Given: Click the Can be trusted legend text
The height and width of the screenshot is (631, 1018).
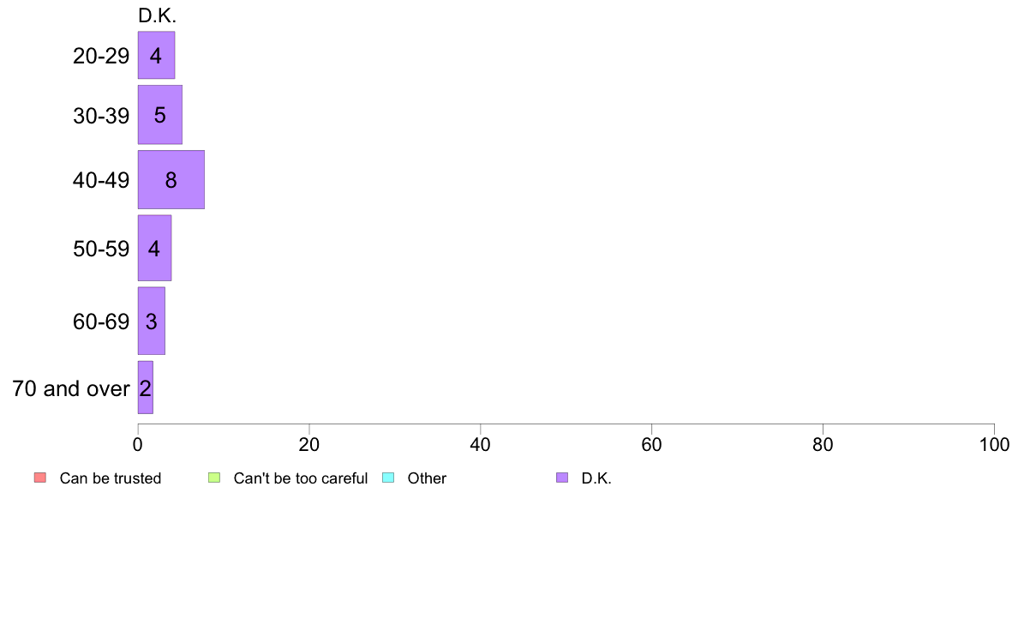Looking at the screenshot, I should tap(111, 478).
